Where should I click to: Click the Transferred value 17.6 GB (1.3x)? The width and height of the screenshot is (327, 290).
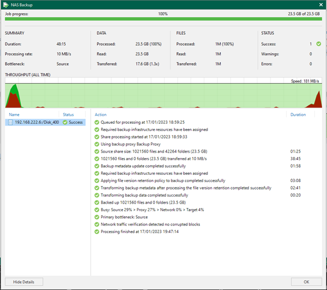coord(147,64)
